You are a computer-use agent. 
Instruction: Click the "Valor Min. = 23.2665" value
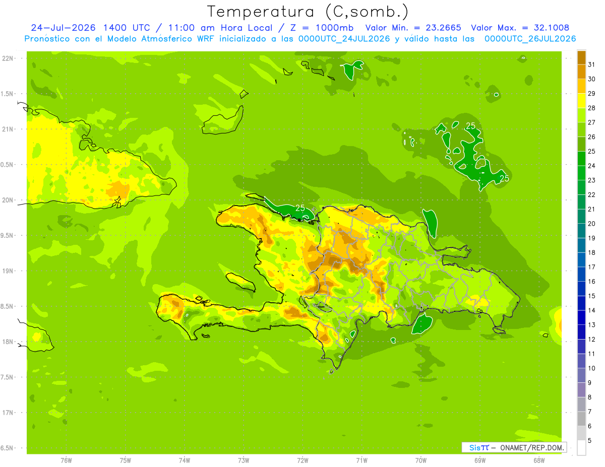coord(413,28)
